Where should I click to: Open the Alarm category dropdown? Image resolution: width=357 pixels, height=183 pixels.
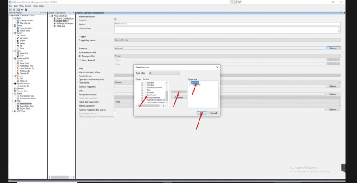pos(228,106)
